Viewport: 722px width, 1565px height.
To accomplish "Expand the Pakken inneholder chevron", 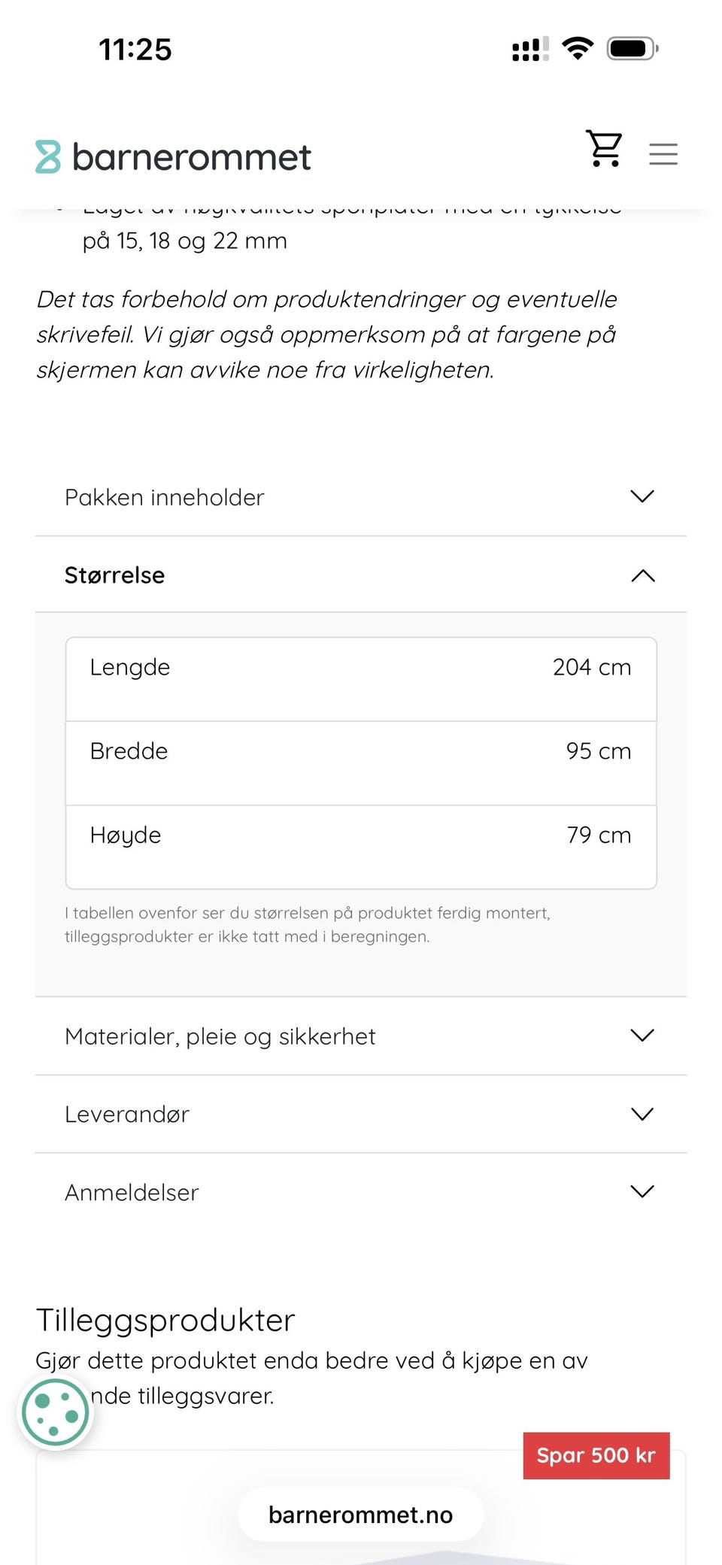I will click(x=642, y=496).
